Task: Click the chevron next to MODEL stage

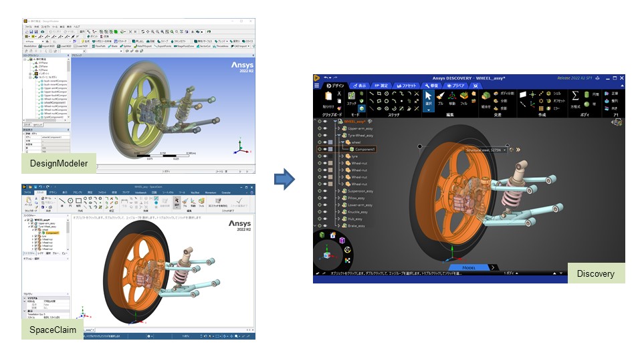Action: (x=494, y=267)
